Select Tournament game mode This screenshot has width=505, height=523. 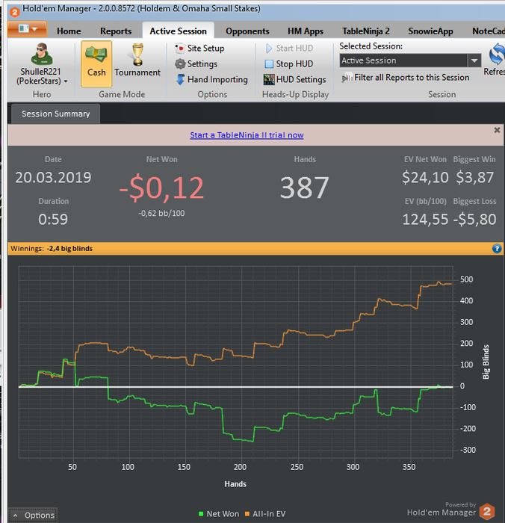[137, 61]
